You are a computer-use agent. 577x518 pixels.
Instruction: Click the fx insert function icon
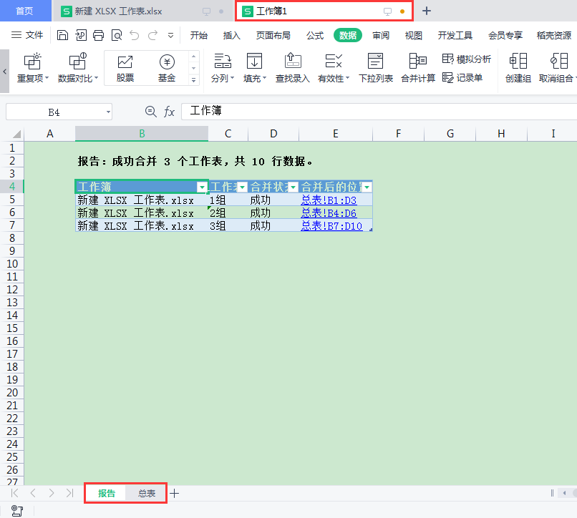click(169, 111)
